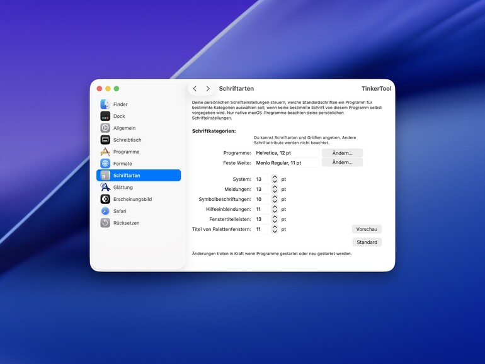The image size is (485, 364).
Task: Open the Glättung label
Action: 123,188
